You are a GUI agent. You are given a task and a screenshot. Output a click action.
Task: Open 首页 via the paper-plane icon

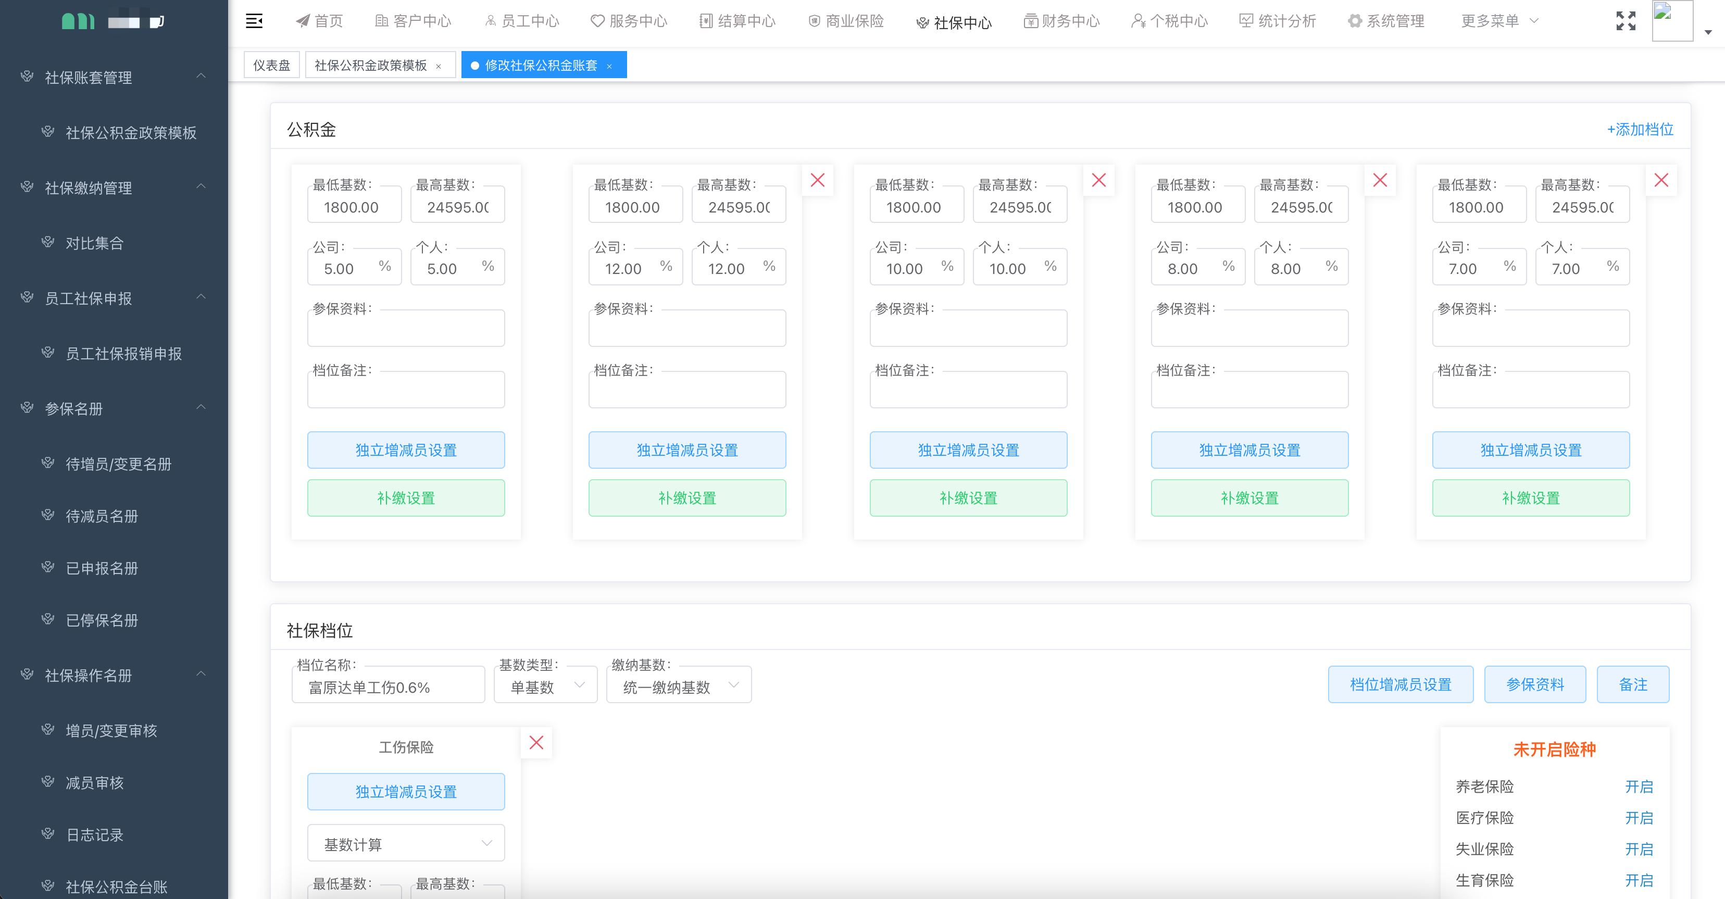[303, 20]
